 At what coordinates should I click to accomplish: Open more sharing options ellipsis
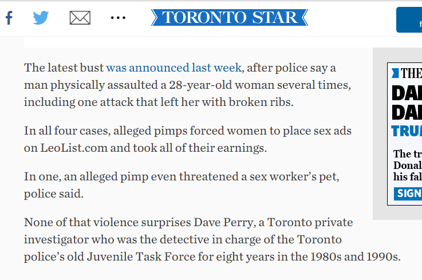coord(118,18)
